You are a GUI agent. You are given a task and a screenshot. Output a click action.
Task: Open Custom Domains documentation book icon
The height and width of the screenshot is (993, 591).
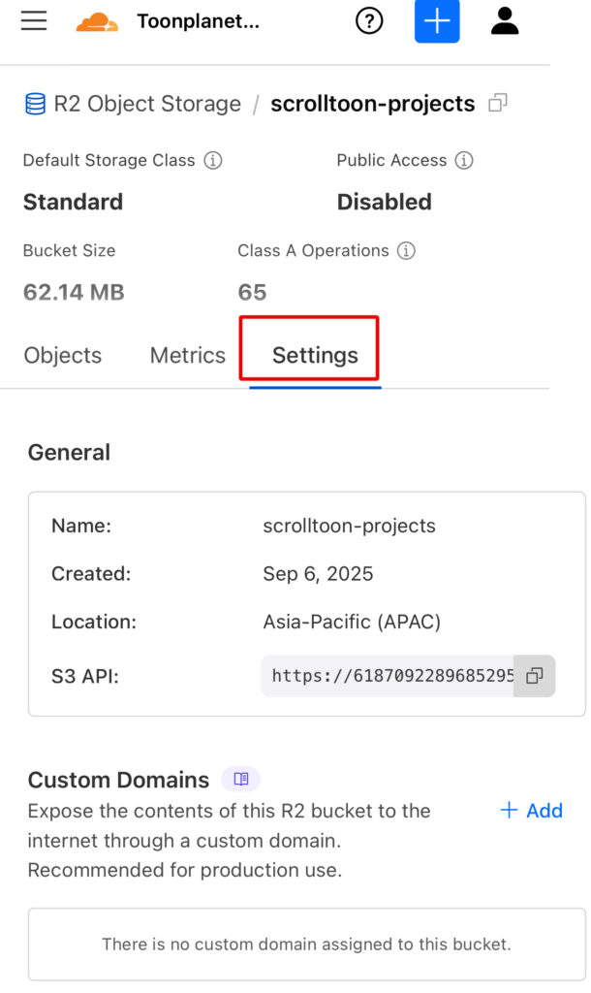[240, 780]
